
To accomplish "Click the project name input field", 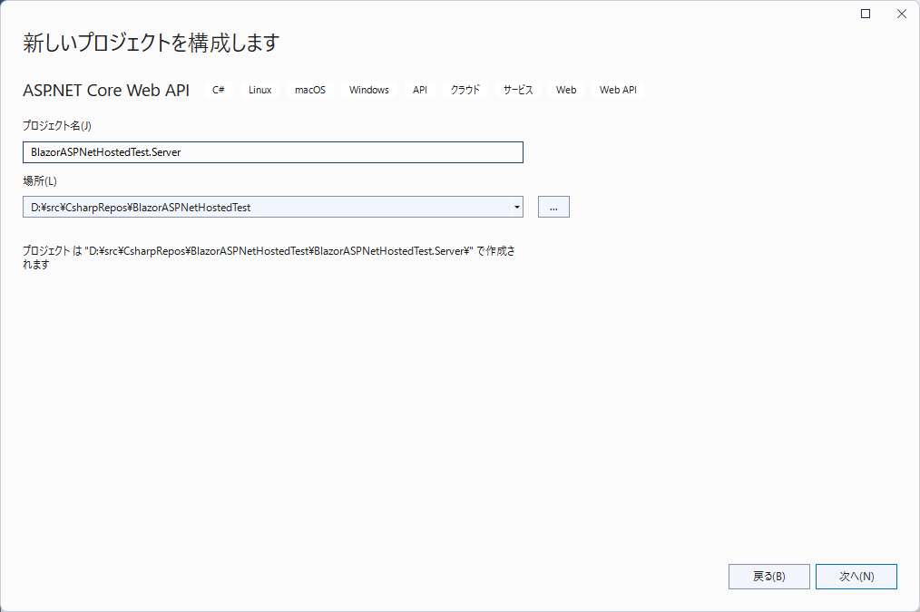I will [273, 152].
